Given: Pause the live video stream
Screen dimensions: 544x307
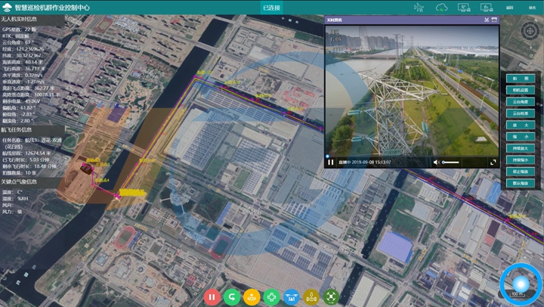Looking at the screenshot, I should pyautogui.click(x=331, y=162).
